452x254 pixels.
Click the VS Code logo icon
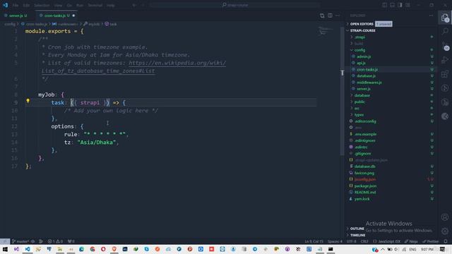5,5
